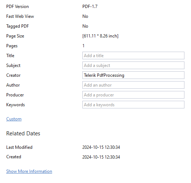191x183 pixels.
Task: Click the Creator field containing Telerik PdfProcessing
Action: (133, 75)
